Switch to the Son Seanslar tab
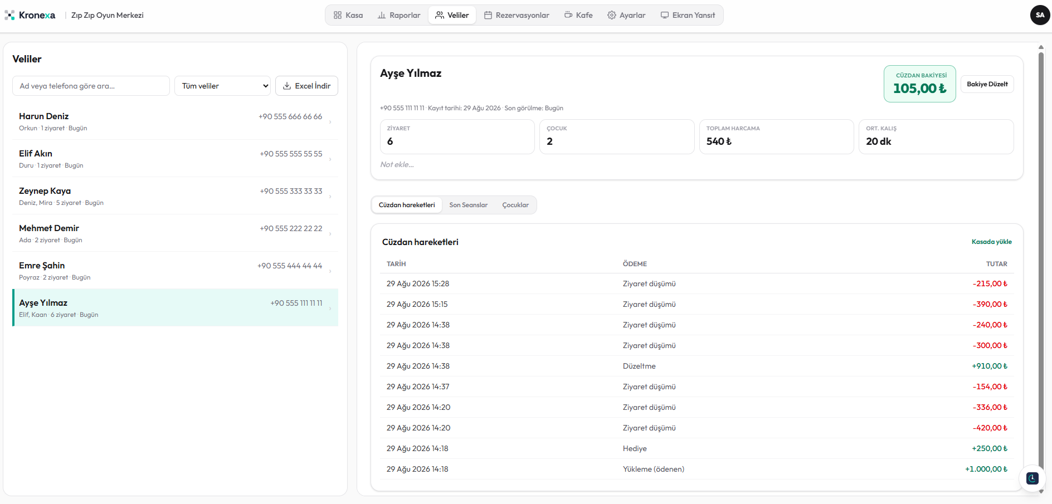The image size is (1052, 504). point(468,205)
